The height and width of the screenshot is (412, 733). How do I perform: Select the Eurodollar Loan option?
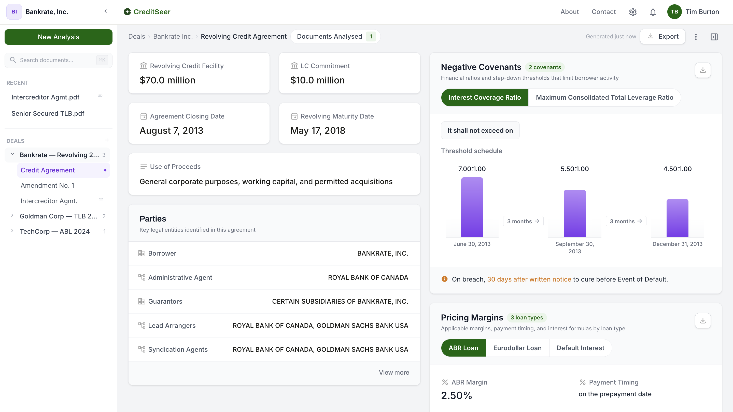tap(517, 348)
